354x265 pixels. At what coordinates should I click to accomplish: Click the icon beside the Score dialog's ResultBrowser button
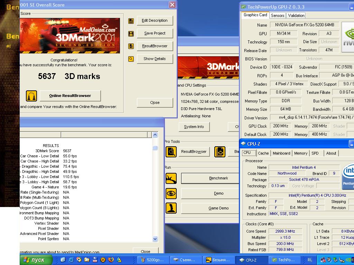pyautogui.click(x=131, y=46)
